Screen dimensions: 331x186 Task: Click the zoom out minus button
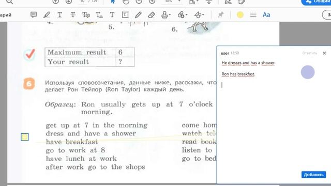(139, 2)
